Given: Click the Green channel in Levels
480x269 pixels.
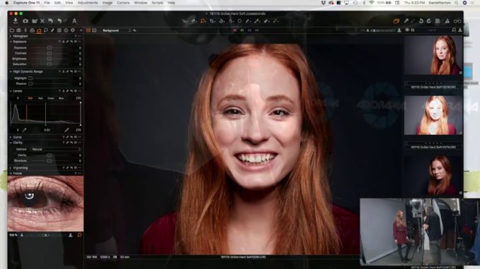Looking at the screenshot, I should tap(51, 98).
